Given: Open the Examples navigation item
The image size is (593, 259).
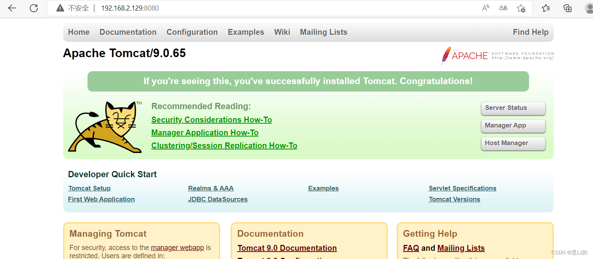Looking at the screenshot, I should click(x=246, y=32).
